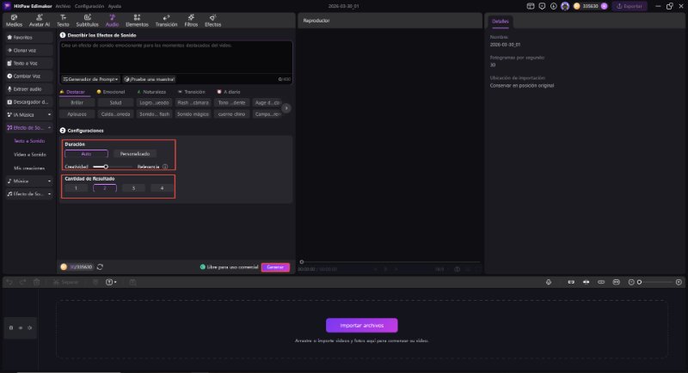688x373 pixels.
Task: Toggle the track mute speaker icon
Action: pos(30,327)
